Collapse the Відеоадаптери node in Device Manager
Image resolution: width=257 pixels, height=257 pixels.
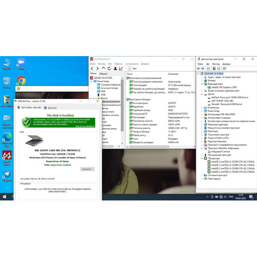(x=202, y=84)
